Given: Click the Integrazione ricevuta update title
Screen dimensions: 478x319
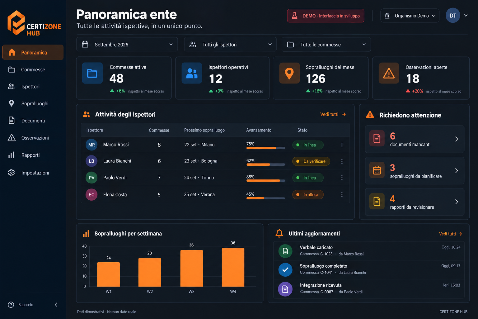Looking at the screenshot, I should [321, 285].
